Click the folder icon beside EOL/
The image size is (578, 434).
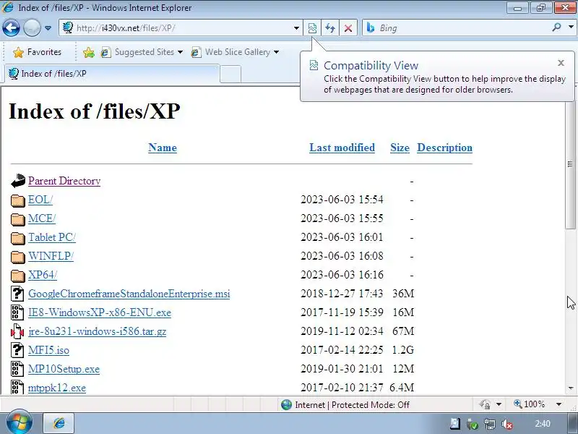(x=17, y=200)
